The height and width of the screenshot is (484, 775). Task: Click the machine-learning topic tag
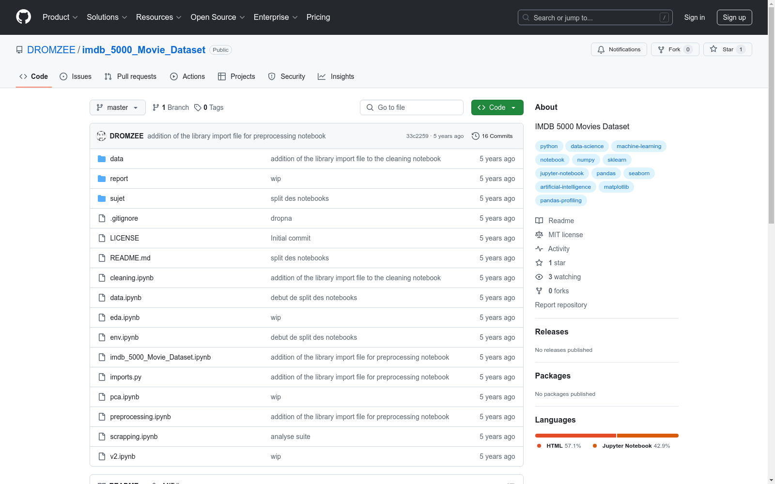coord(639,146)
